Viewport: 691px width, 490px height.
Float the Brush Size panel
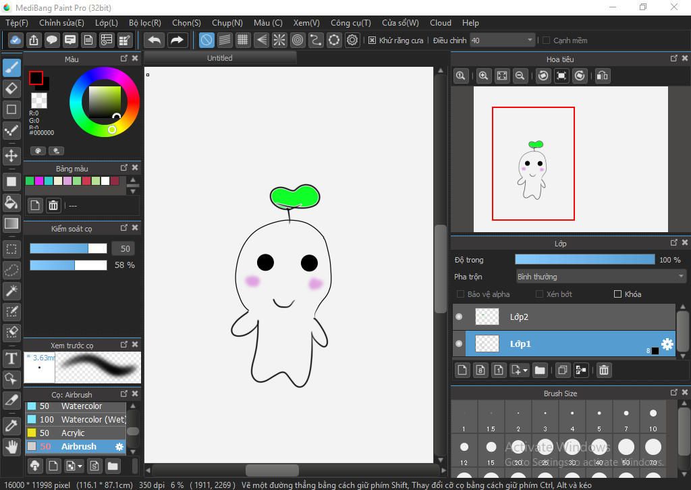674,393
